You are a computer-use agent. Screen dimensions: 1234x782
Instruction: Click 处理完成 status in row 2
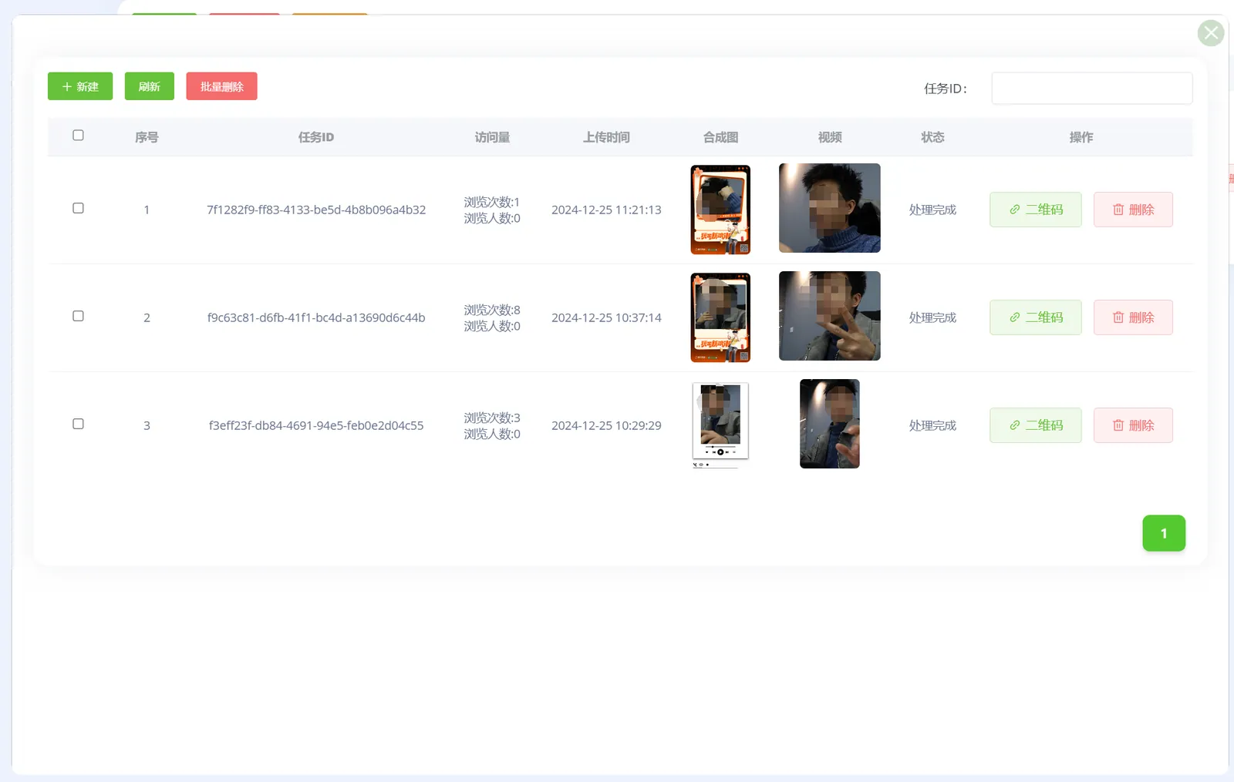(x=932, y=317)
